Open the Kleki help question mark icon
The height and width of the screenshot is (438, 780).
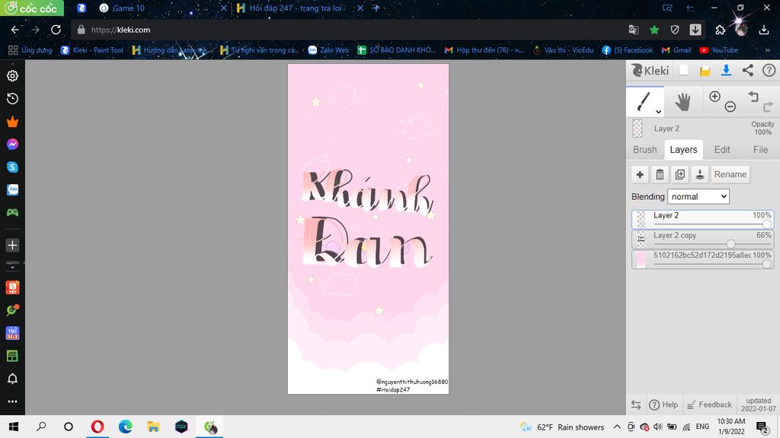(769, 71)
